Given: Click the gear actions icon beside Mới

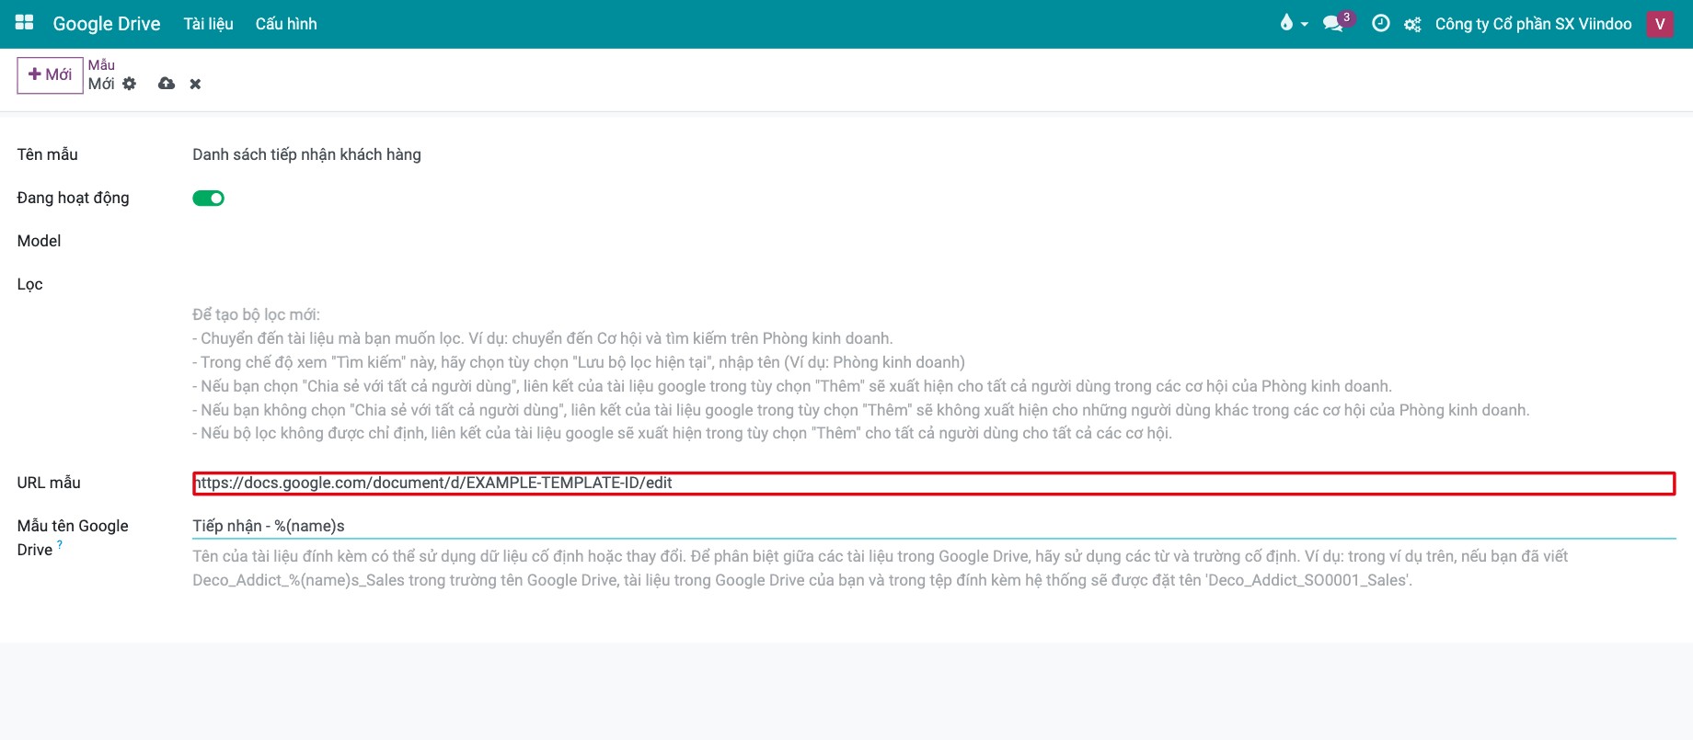Looking at the screenshot, I should click(130, 84).
